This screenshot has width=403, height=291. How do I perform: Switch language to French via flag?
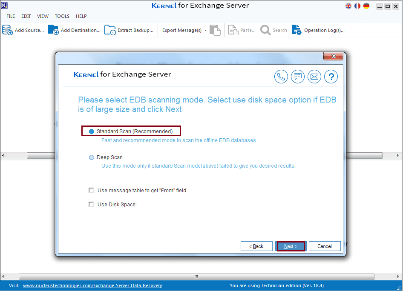(x=357, y=6)
